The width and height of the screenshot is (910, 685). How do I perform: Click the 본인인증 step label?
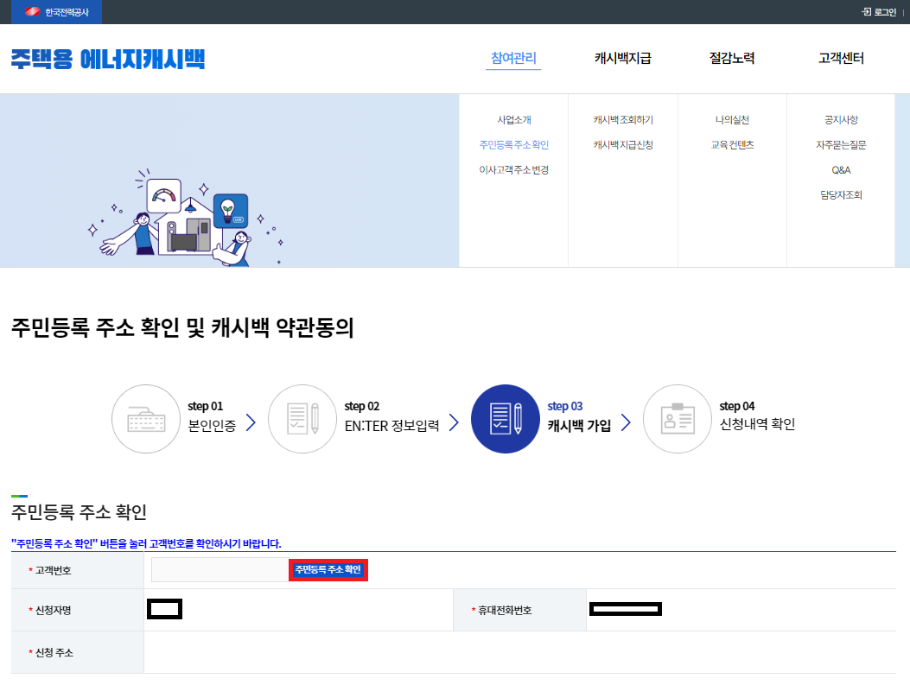(212, 425)
